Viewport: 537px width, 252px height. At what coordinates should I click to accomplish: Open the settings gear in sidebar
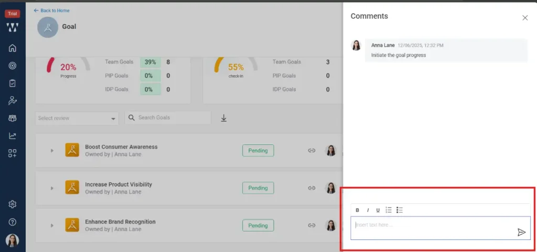(13, 204)
